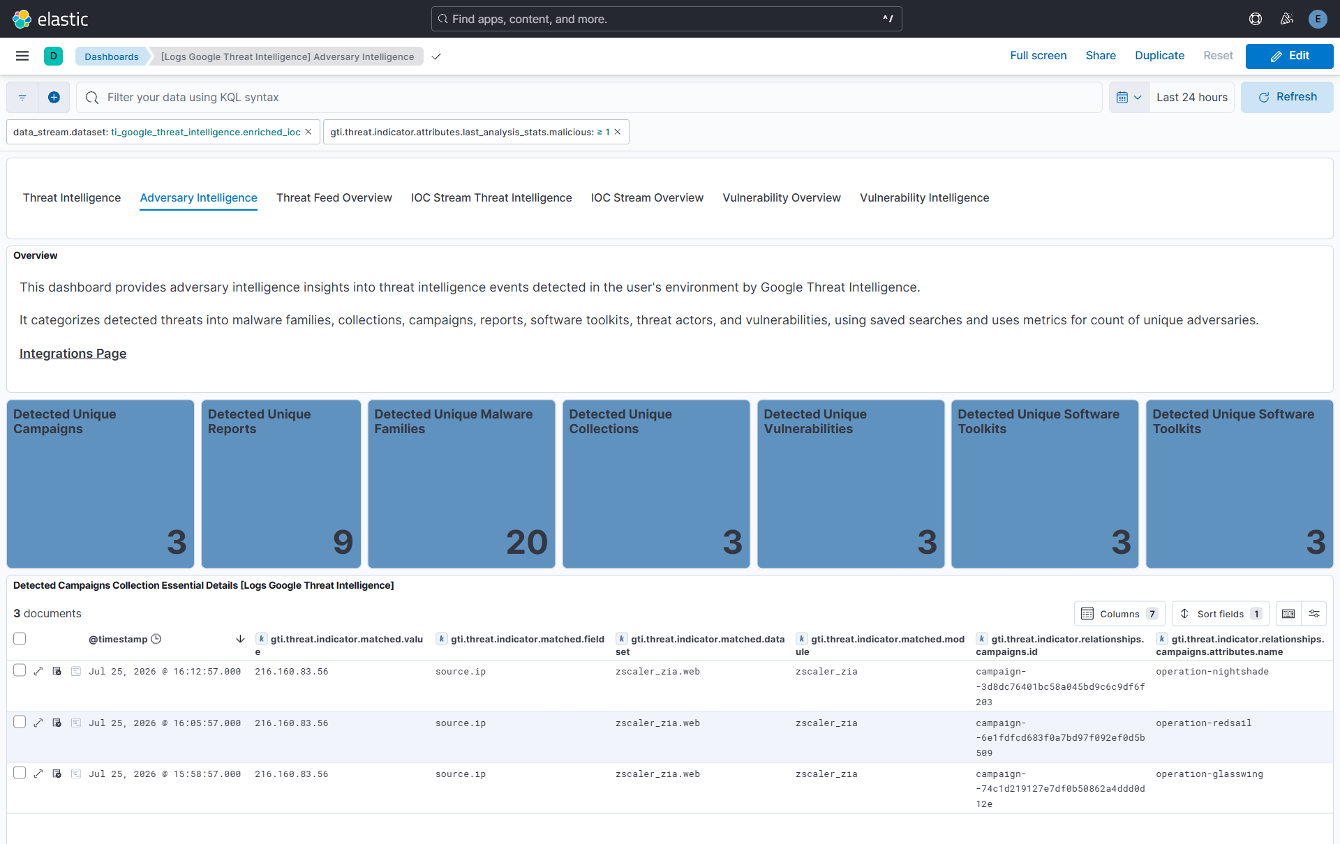Open IOC Stream Overview tab
1340x844 pixels.
tap(647, 198)
